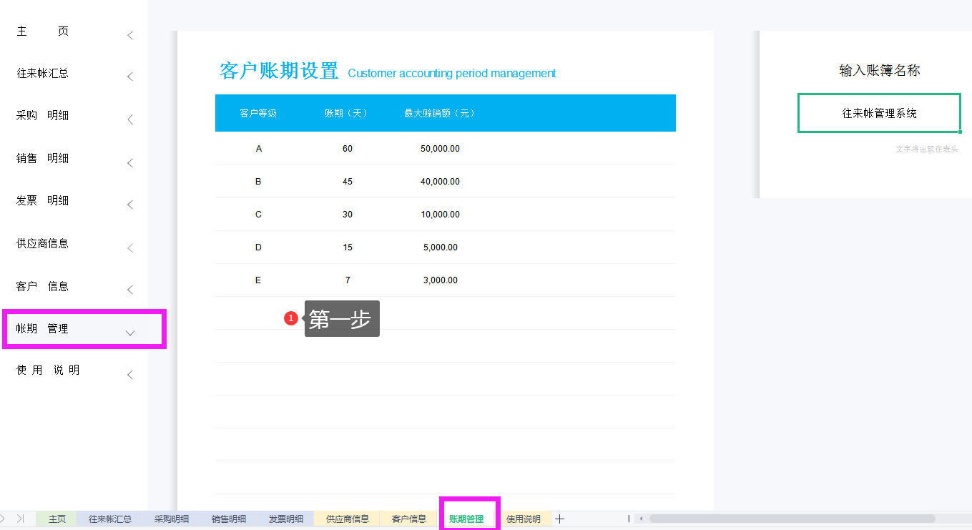Switch to the 发票明细 sheet tab

coord(285,519)
